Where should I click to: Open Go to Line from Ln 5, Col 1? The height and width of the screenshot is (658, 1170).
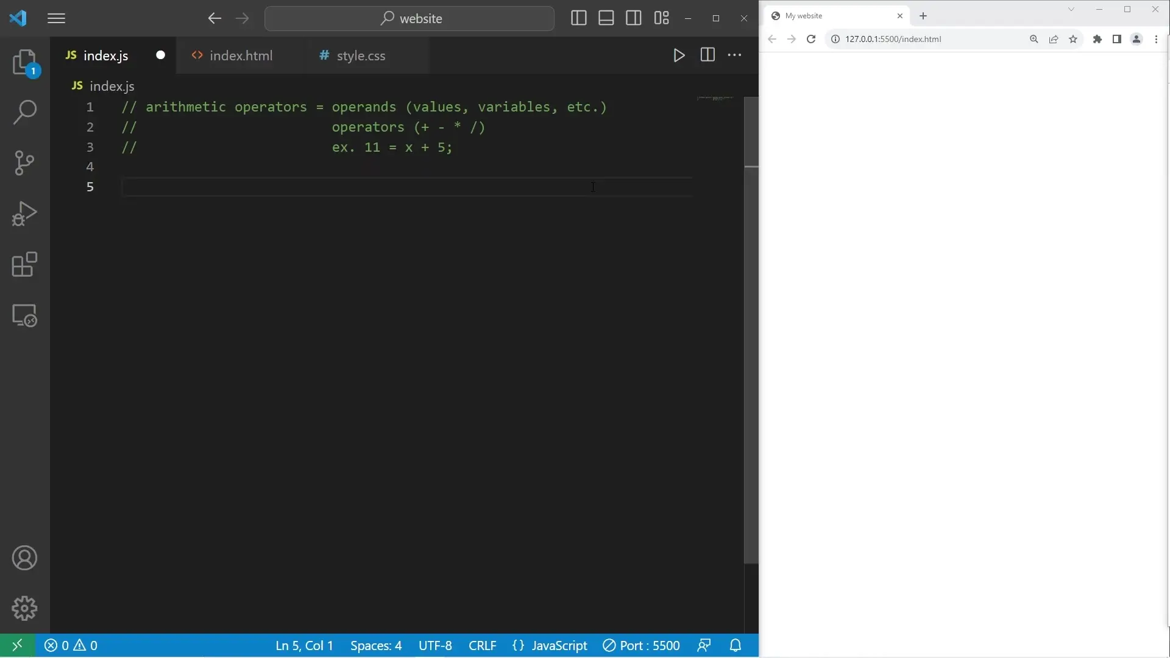click(304, 645)
